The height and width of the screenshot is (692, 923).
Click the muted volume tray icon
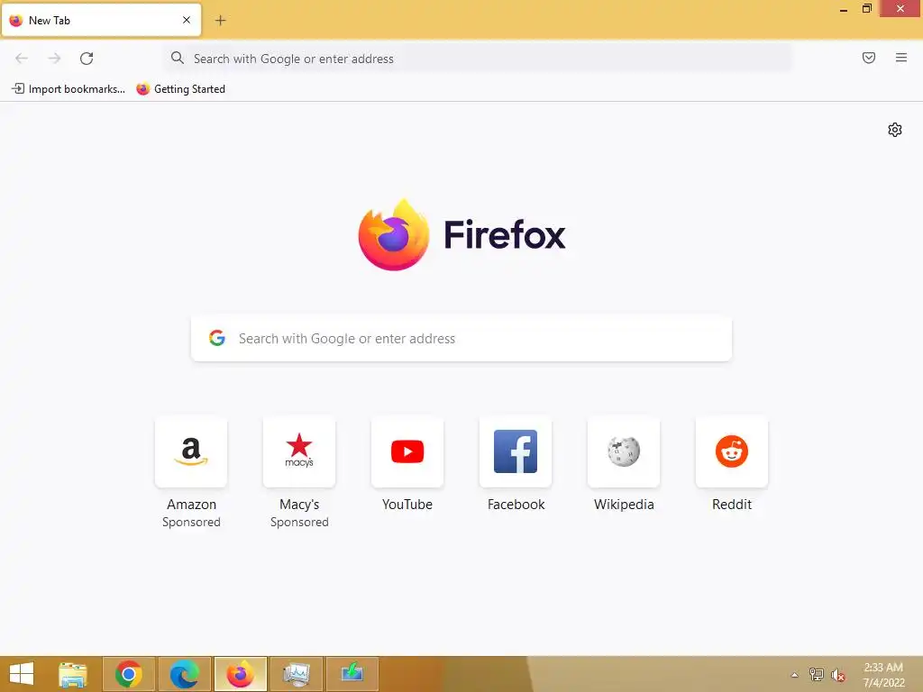838,675
